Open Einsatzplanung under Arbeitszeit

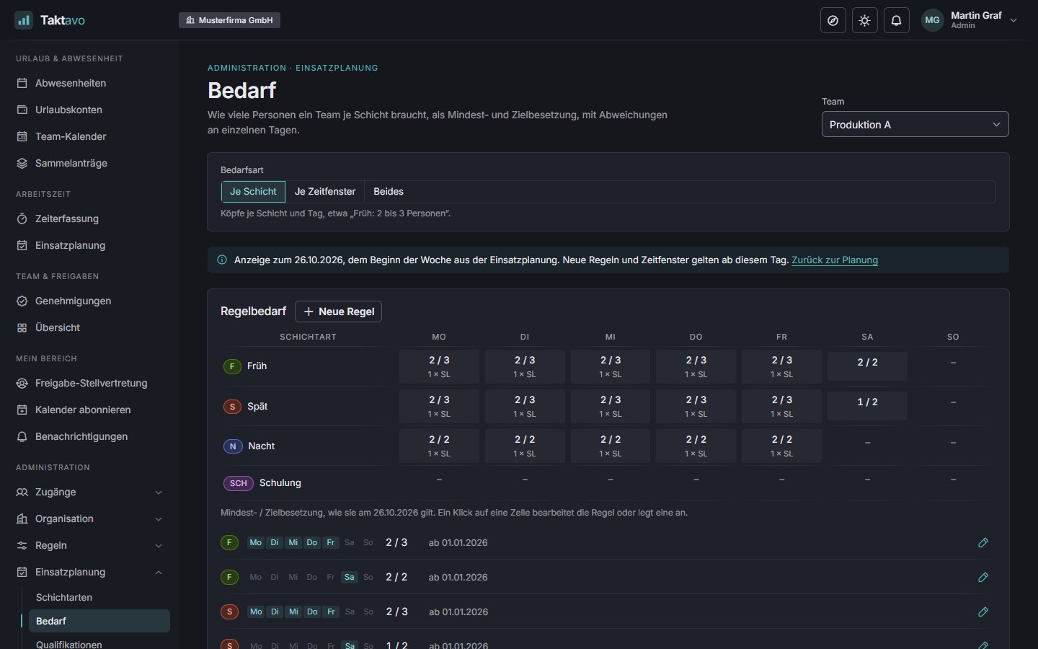(89, 245)
